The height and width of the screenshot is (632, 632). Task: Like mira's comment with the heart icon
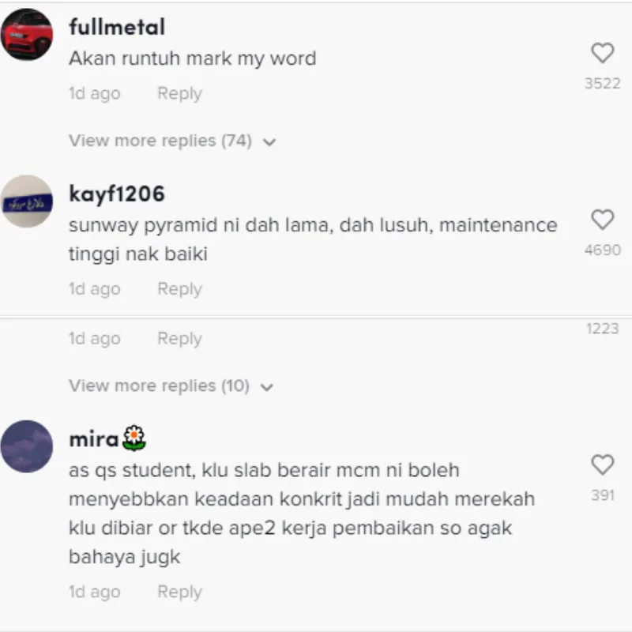click(602, 465)
